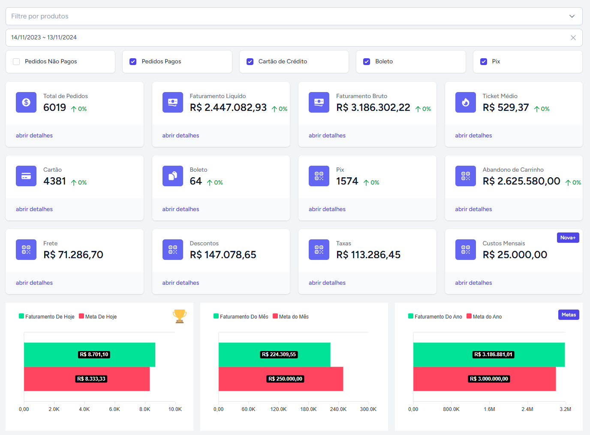The height and width of the screenshot is (435, 590).
Task: Open abrir detalhes under Faturamento Liquído
Action: 181,135
